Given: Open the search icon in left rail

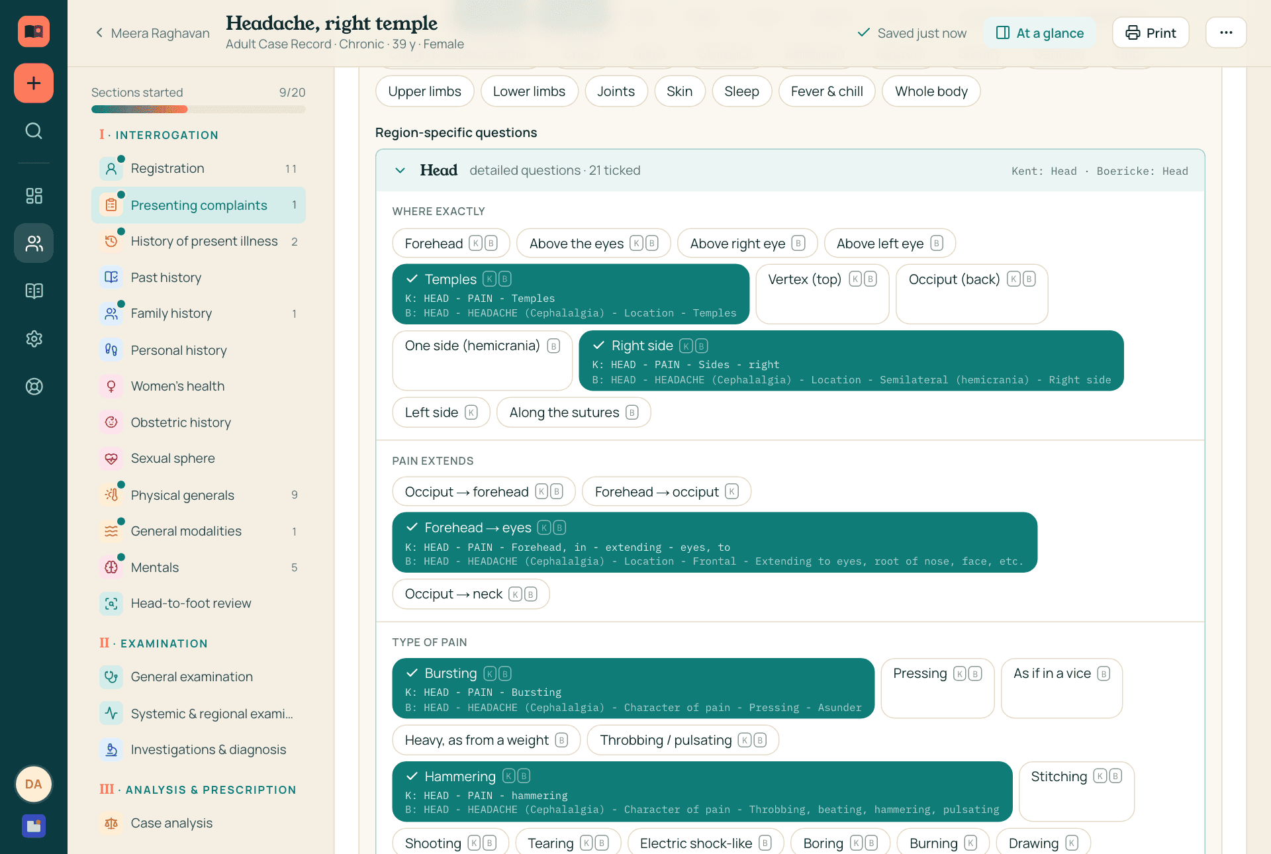Looking at the screenshot, I should point(34,131).
